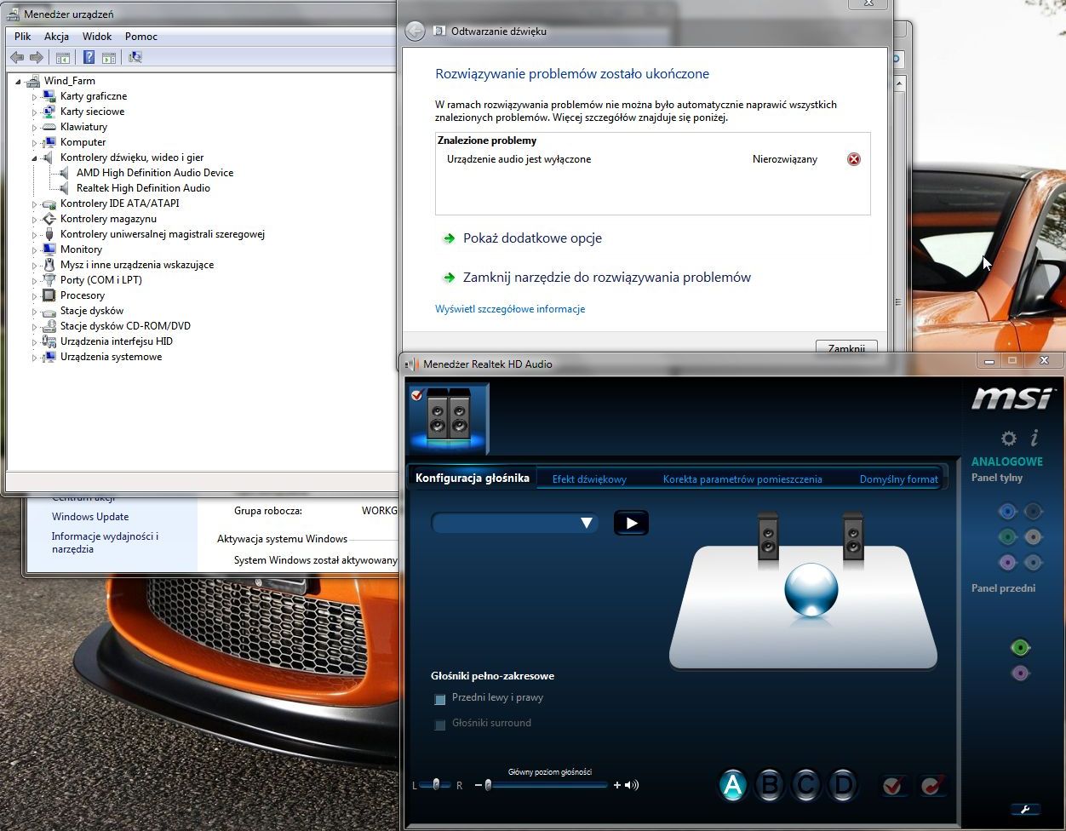Screen dimensions: 1066x831
Task: Click the Help question mark toolbar icon
Action: 89,57
